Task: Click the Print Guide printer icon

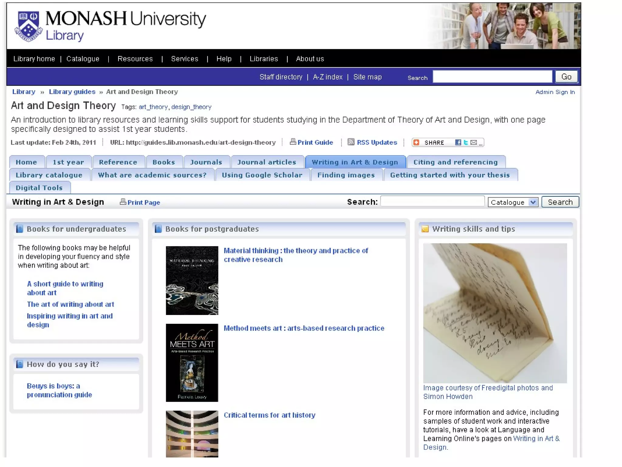Action: coord(293,142)
